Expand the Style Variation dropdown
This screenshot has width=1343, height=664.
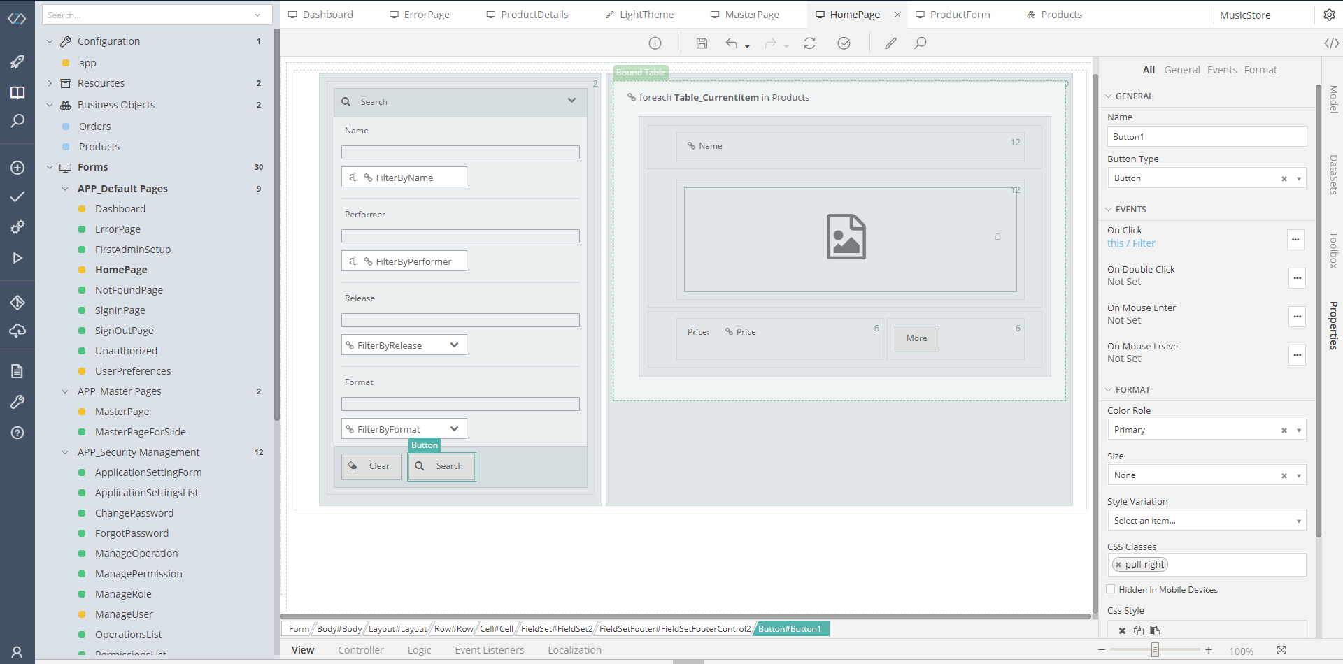coord(1298,520)
